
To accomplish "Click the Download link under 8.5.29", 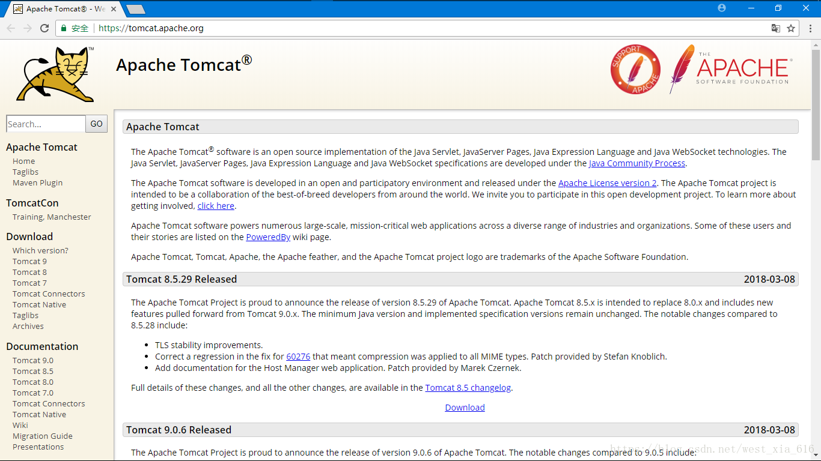I will pos(465,408).
